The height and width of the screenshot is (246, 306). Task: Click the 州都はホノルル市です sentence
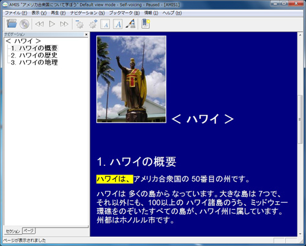click(x=135, y=220)
